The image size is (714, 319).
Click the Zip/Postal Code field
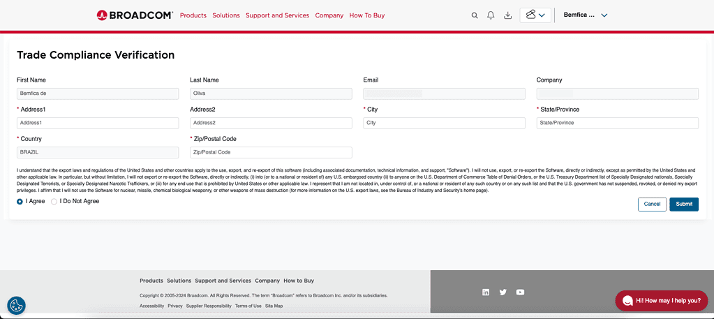point(271,152)
